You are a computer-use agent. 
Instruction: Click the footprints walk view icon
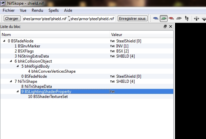pyautogui.click(x=187, y=19)
